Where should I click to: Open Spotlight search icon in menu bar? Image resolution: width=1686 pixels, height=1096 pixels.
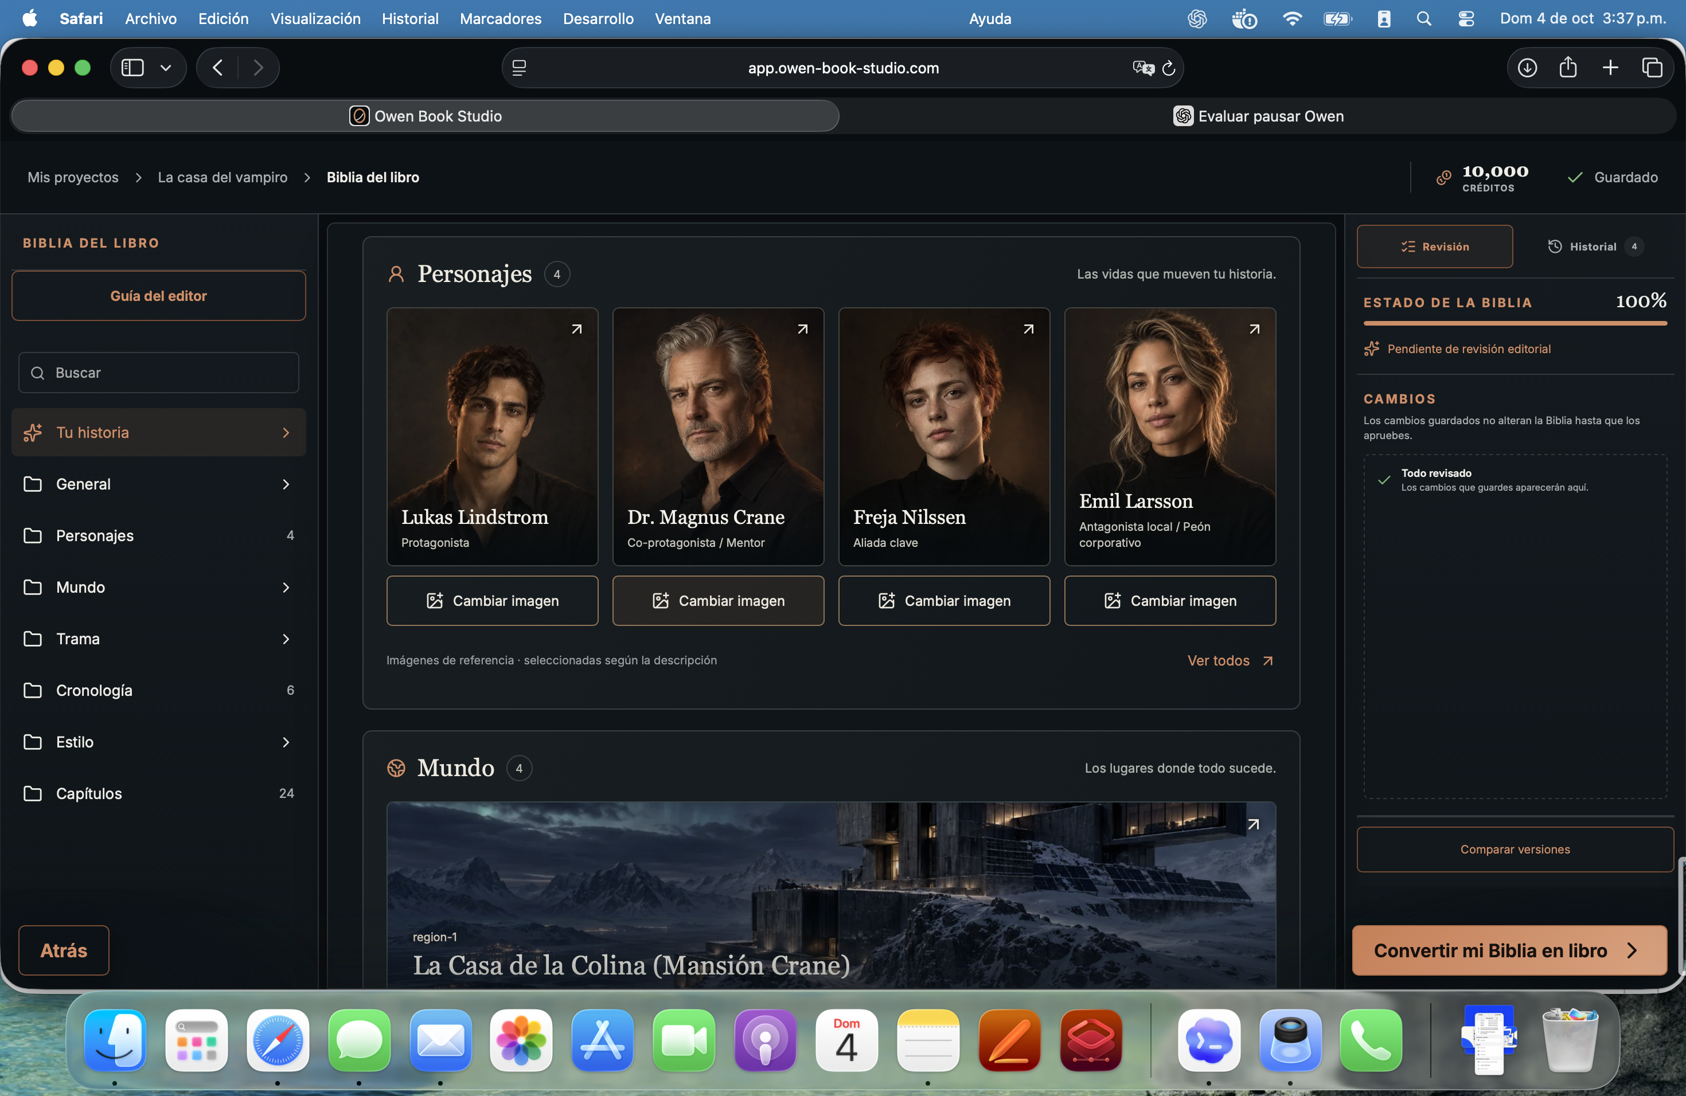pyautogui.click(x=1424, y=18)
